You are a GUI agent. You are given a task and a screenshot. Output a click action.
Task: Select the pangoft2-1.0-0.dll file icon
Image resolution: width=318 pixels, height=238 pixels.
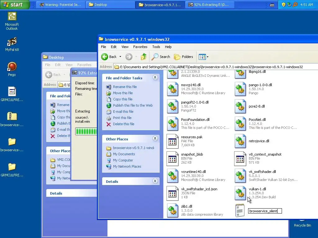(172, 106)
